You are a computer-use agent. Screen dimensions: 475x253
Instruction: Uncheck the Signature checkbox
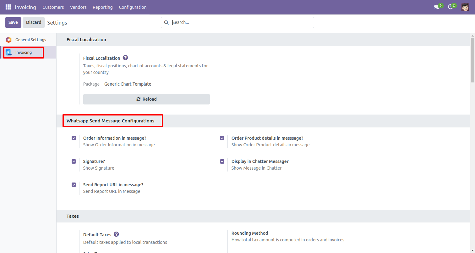coord(74,161)
